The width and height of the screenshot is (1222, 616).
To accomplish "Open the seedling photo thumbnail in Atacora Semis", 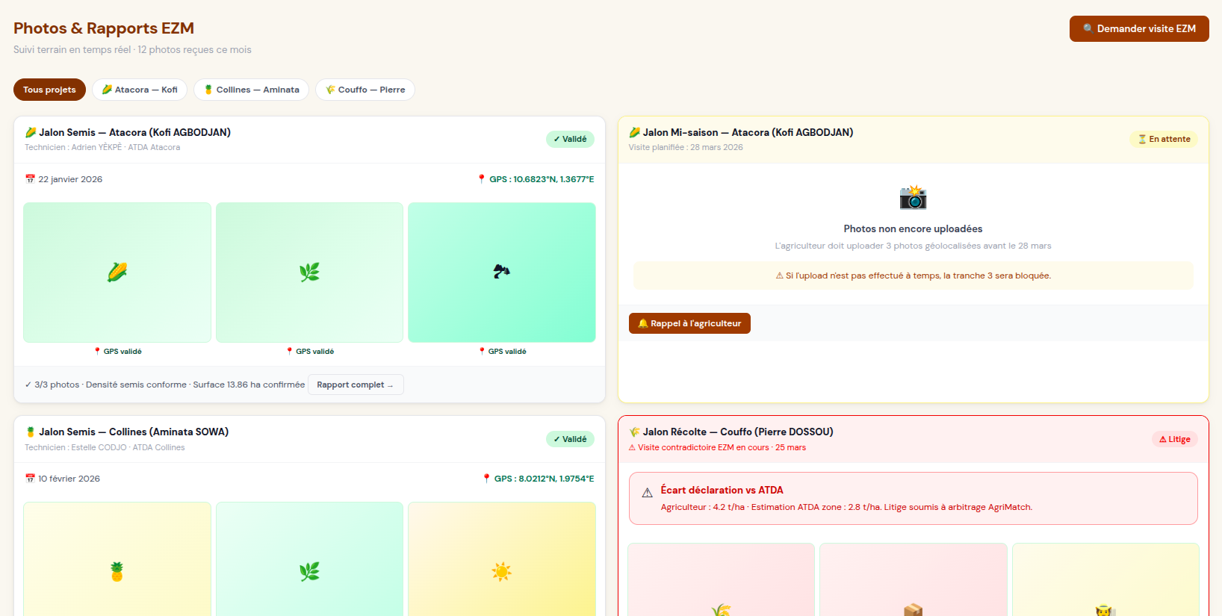I will tap(309, 273).
